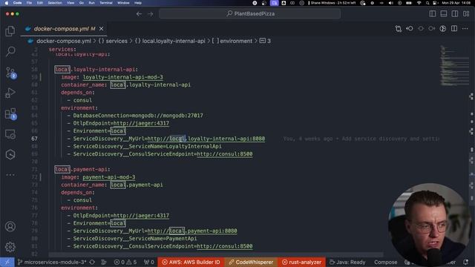Click Java: Ready status item
Image resolution: width=475 pixels, height=267 pixels.
(347, 262)
